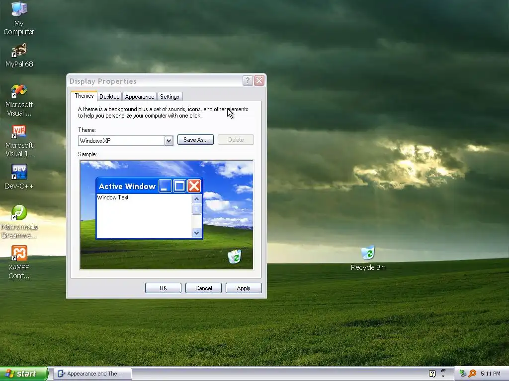Select the XAMPP Control Panel shortcut
The height and width of the screenshot is (381, 509).
click(19, 262)
